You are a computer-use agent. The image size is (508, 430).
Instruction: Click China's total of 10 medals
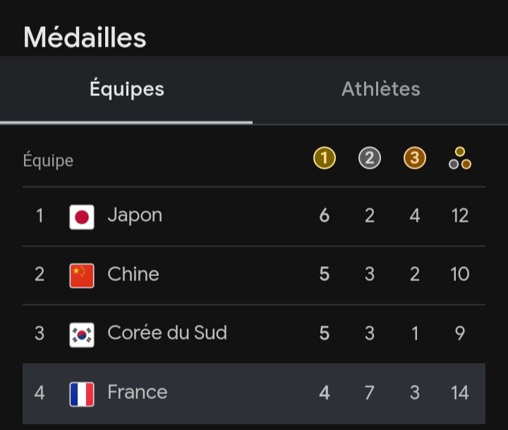tap(460, 274)
